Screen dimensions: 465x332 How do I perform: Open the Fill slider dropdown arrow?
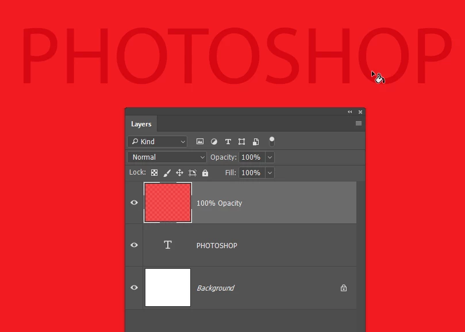(x=270, y=173)
